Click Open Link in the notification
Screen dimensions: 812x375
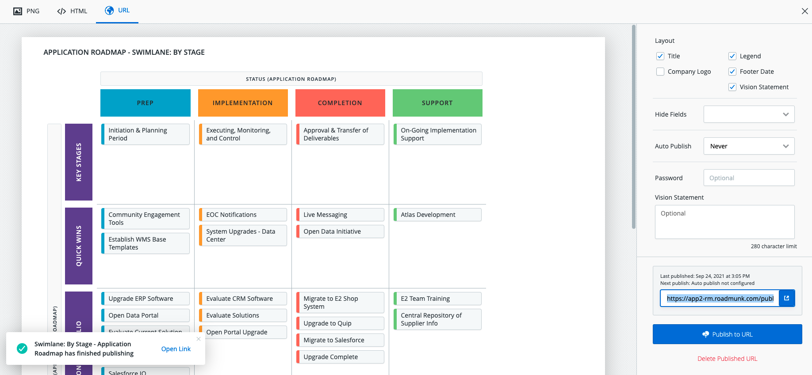(176, 349)
